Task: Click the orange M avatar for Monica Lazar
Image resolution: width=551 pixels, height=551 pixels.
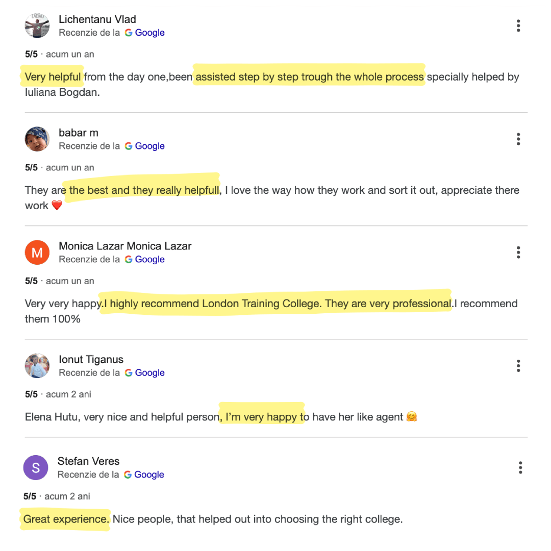Action: (37, 253)
